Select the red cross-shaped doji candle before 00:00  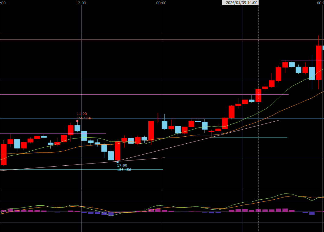158,121
